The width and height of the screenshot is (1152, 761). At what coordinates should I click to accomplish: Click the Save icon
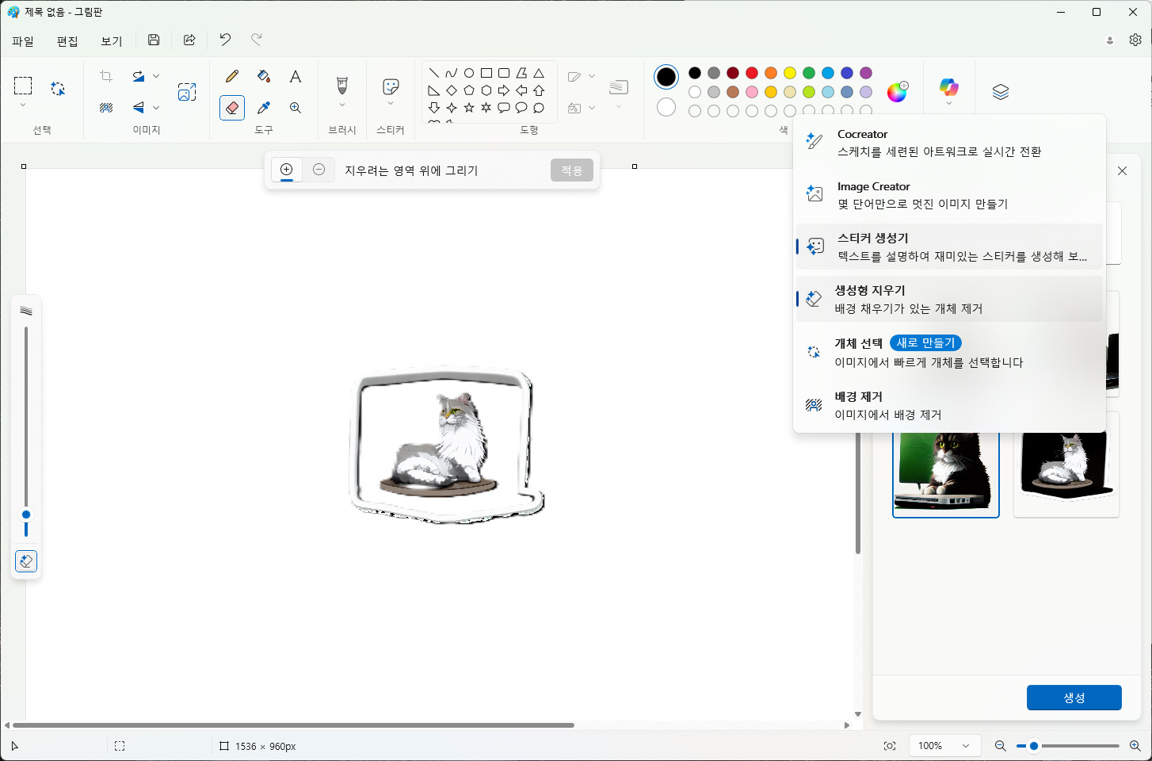(x=154, y=40)
